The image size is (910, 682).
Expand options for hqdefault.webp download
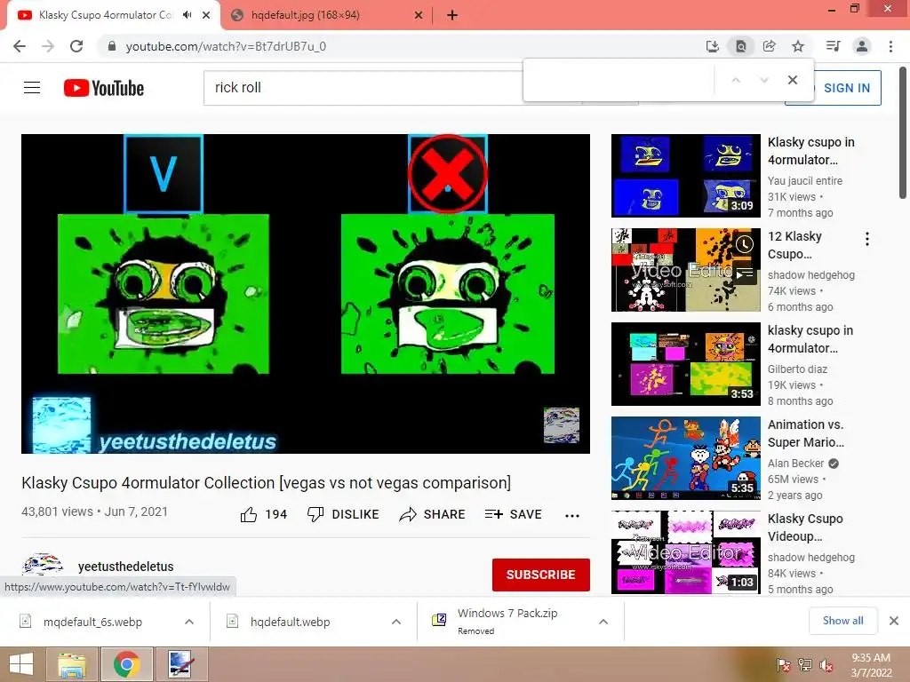point(396,622)
